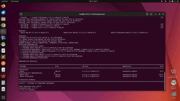Open HeidiSQL from the dock
The height and width of the screenshot is (101, 180).
3,44
